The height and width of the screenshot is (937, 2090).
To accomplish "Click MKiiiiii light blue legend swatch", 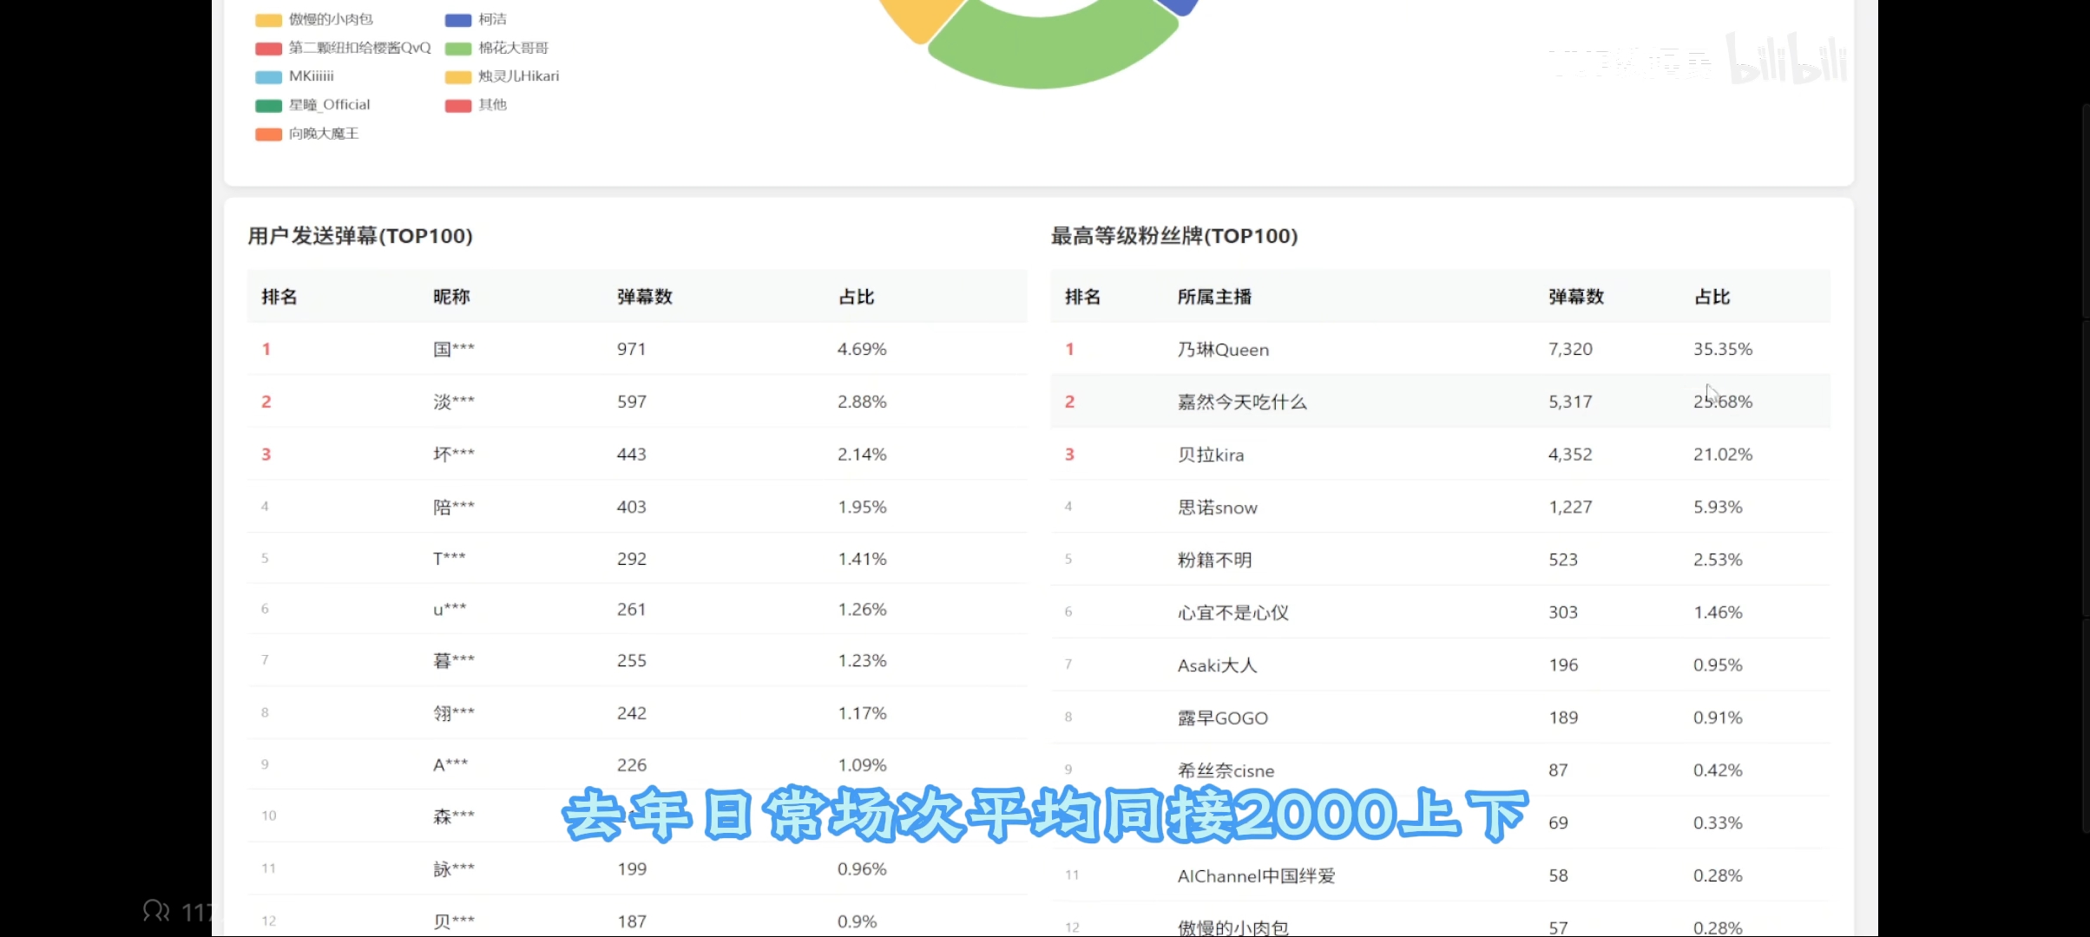I will 268,77.
